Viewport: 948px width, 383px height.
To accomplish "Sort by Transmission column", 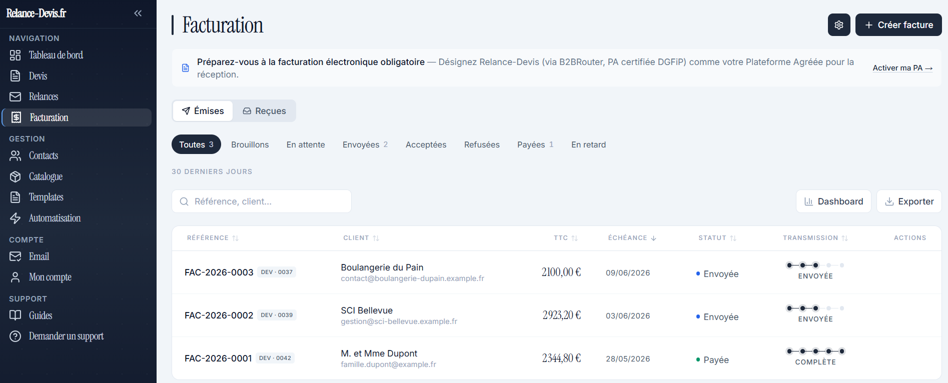I will [x=815, y=238].
